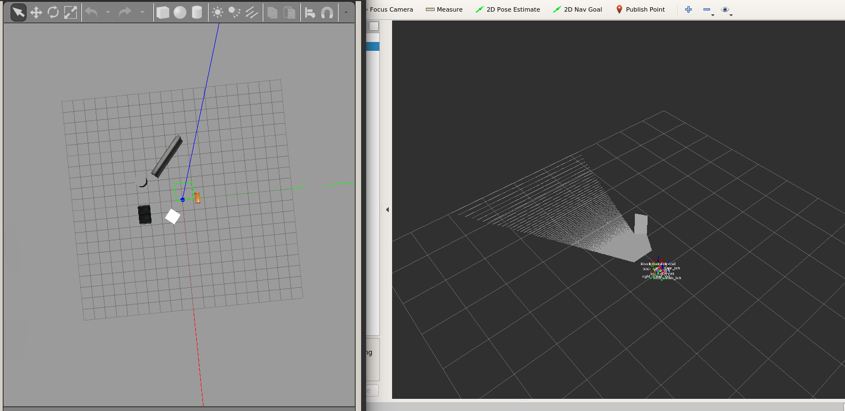Select the arrow selection mode in Gazebo
The image size is (845, 411).
(18, 12)
